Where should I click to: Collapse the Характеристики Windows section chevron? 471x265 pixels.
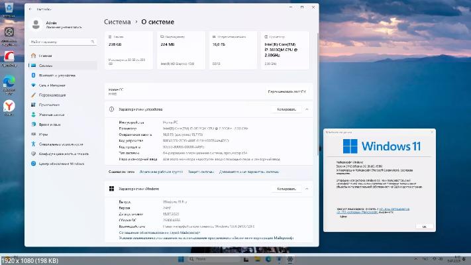click(307, 189)
